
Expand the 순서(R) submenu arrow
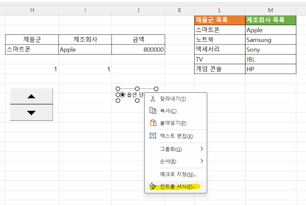pos(202,161)
